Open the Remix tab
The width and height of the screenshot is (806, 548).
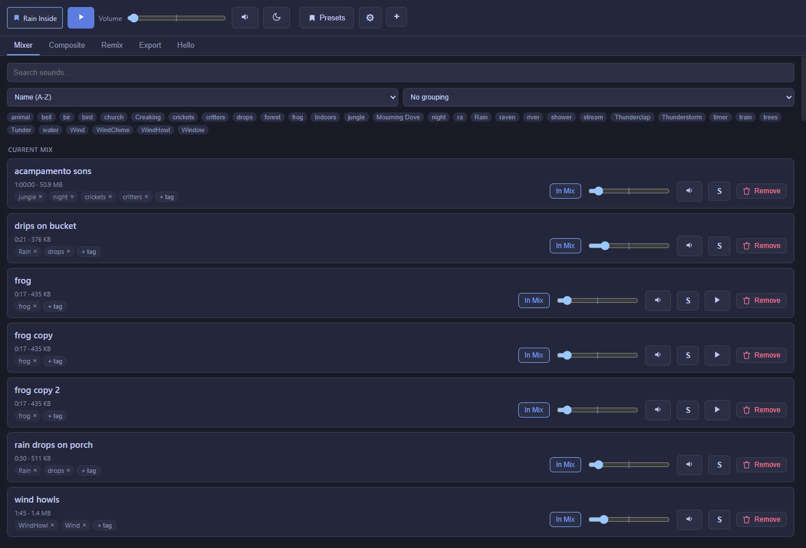[112, 45]
